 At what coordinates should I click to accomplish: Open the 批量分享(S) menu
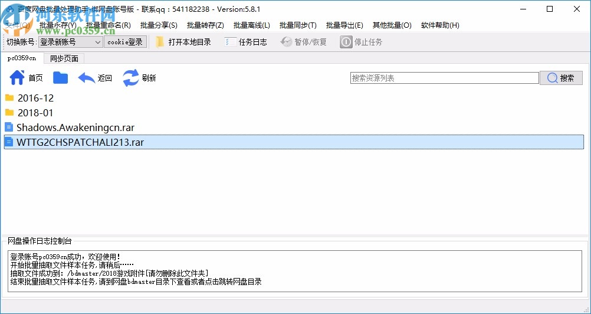click(159, 25)
